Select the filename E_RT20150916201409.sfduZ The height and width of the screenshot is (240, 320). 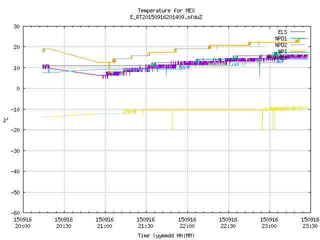tap(166, 17)
